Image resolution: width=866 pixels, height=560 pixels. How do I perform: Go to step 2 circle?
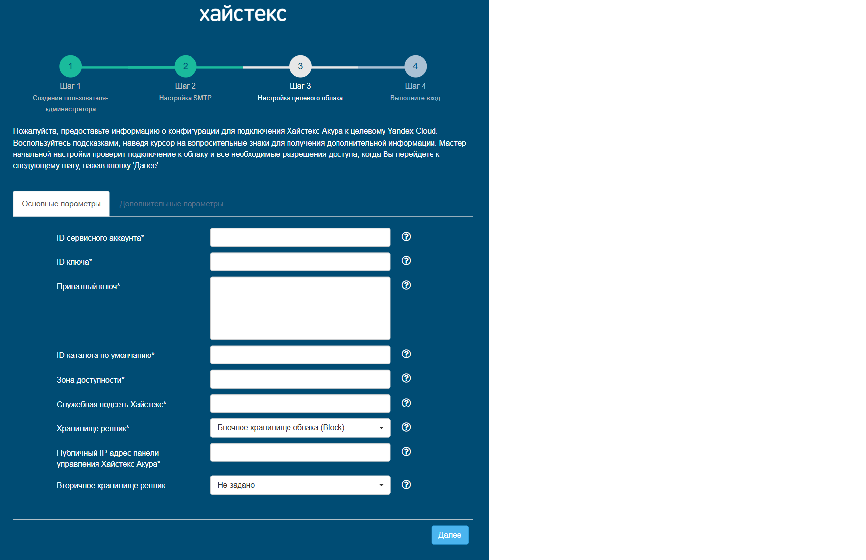coord(186,66)
